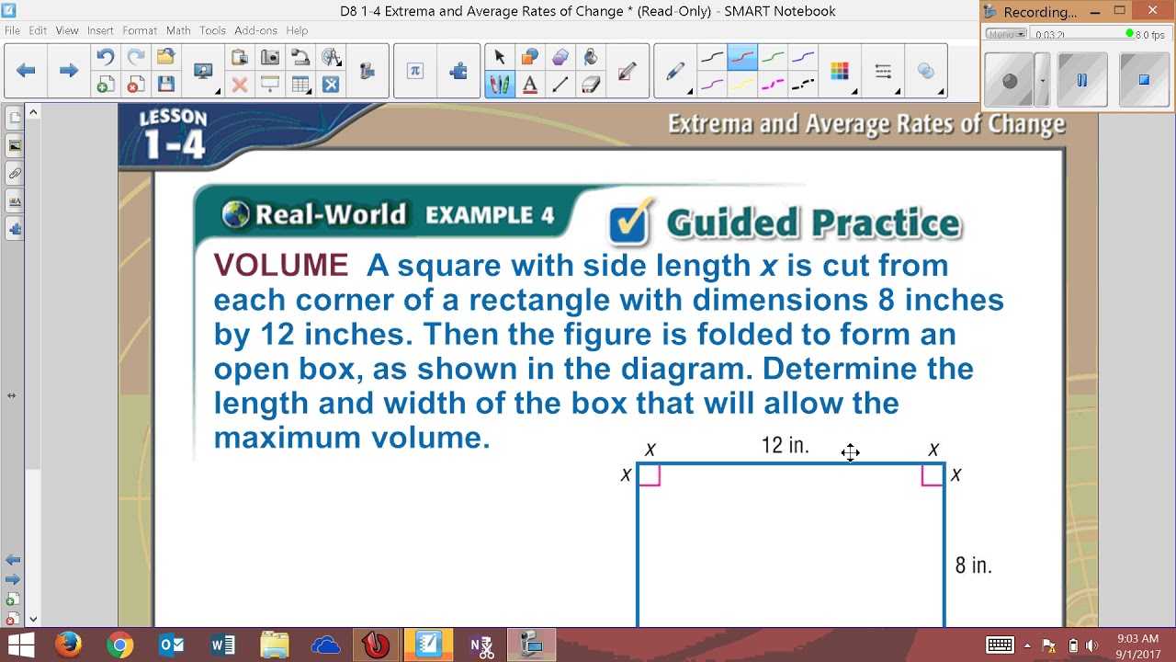1176x662 pixels.
Task: Select the black pen line style
Action: [x=712, y=58]
